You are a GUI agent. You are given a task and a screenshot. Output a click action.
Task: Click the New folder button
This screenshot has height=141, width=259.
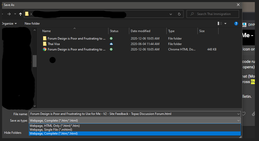[x=32, y=24]
